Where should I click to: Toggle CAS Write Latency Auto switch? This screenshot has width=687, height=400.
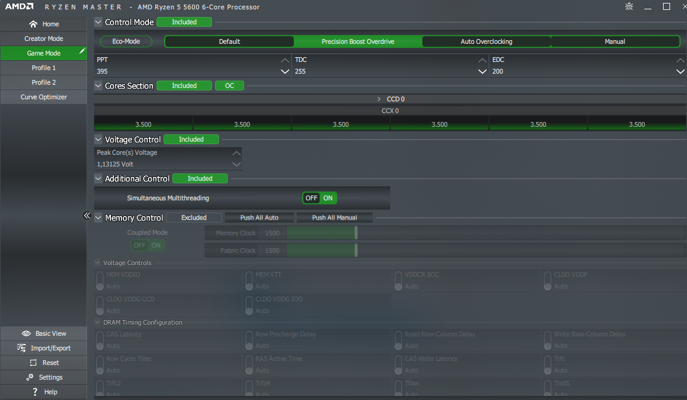(398, 364)
